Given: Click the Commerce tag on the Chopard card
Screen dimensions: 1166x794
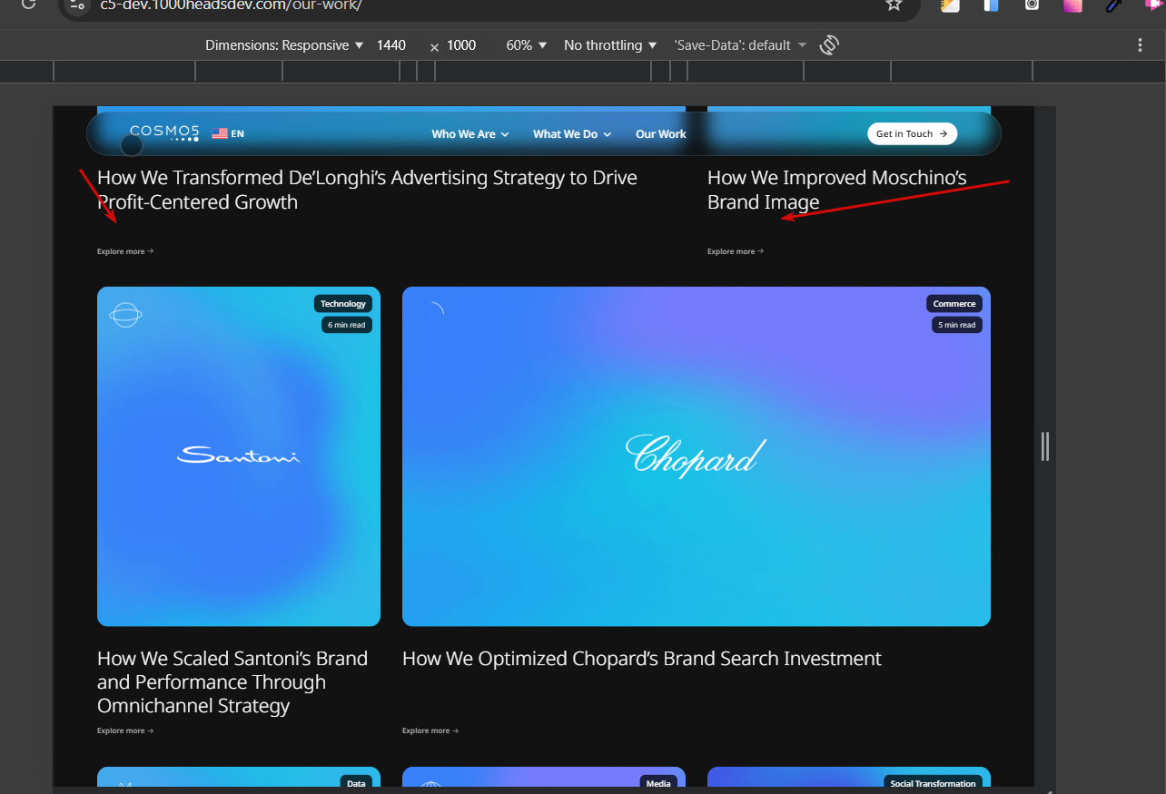Looking at the screenshot, I should [954, 304].
